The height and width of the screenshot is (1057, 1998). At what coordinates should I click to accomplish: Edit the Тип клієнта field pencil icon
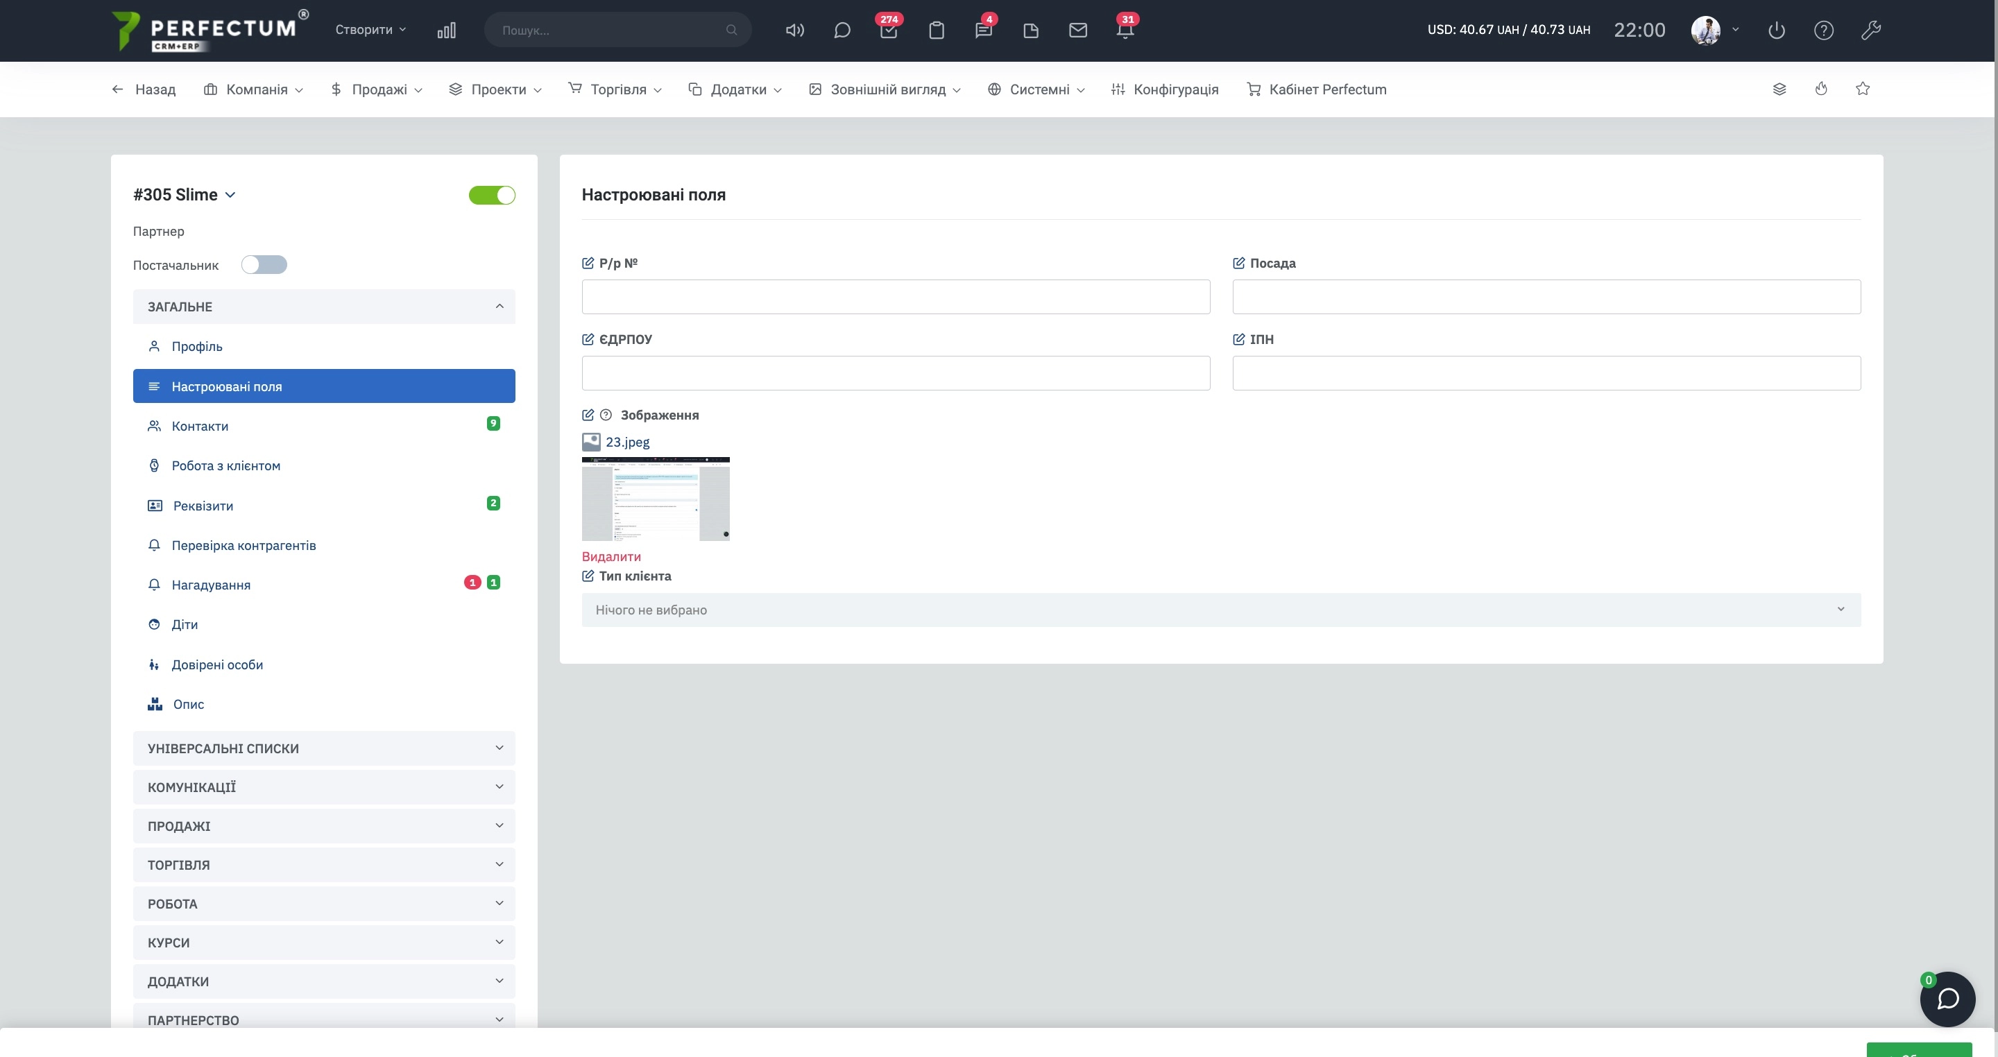(588, 576)
